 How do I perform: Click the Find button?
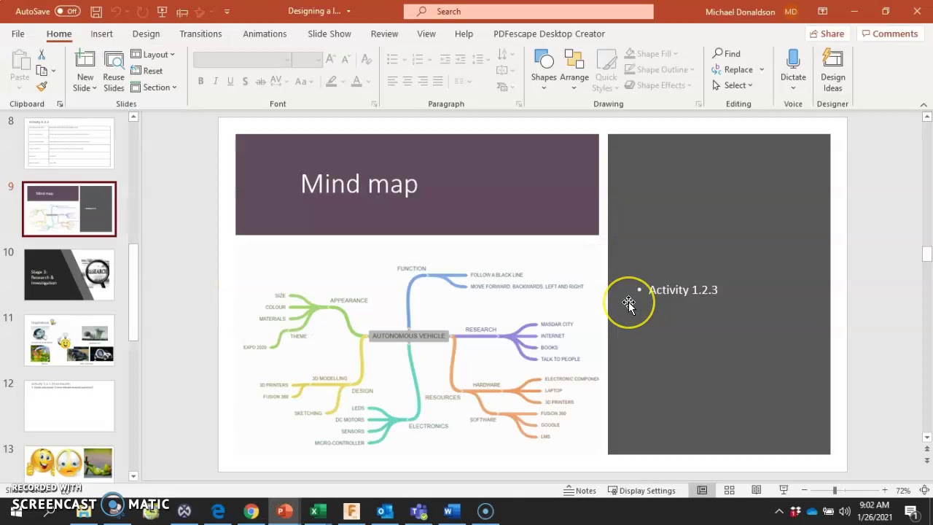pyautogui.click(x=727, y=54)
